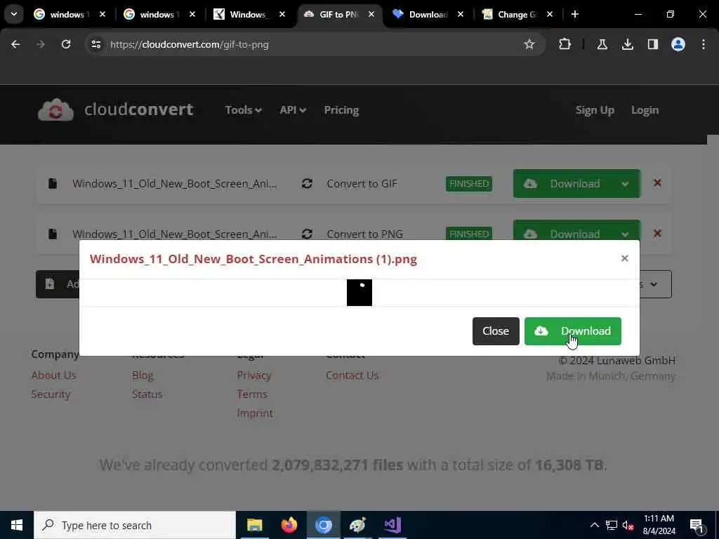The image size is (719, 539).
Task: Open the Imprint footer link
Action: pyautogui.click(x=255, y=413)
